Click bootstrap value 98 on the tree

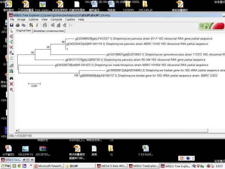(63, 42)
